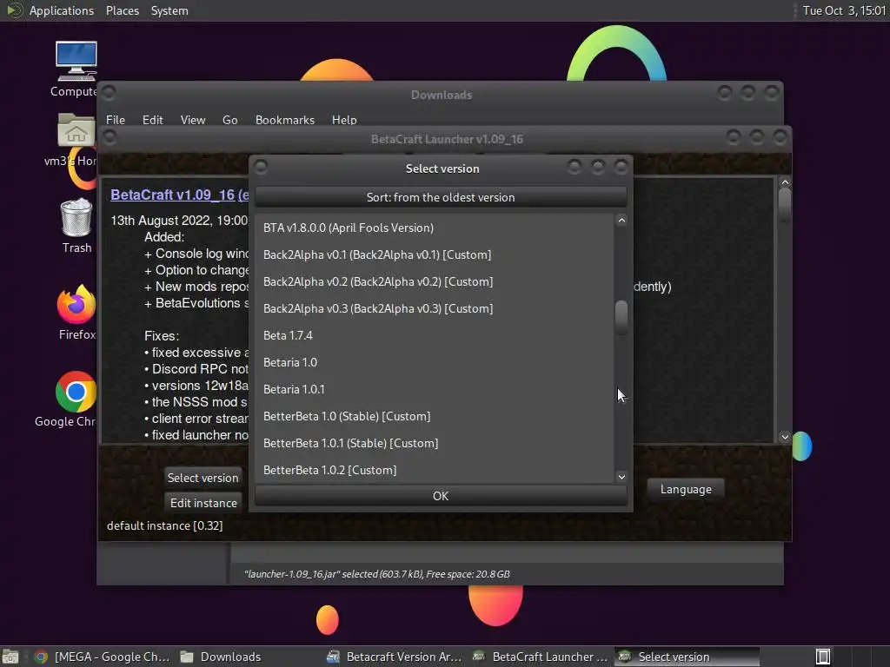Switch to MEGA Google Chrome taskbar item
This screenshot has height=667, width=890.
[x=103, y=657]
